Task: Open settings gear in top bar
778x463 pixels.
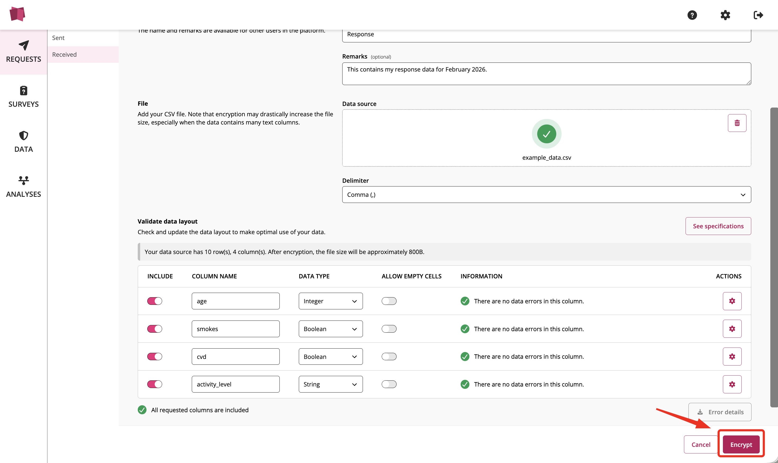Action: click(725, 15)
